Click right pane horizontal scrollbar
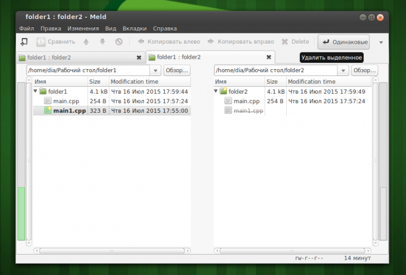The height and width of the screenshot is (275, 406). (x=292, y=250)
